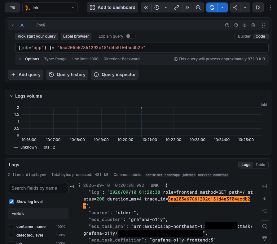Click Kick start your query
Image resolution: width=277 pixels, height=244 pixels.
click(x=37, y=36)
